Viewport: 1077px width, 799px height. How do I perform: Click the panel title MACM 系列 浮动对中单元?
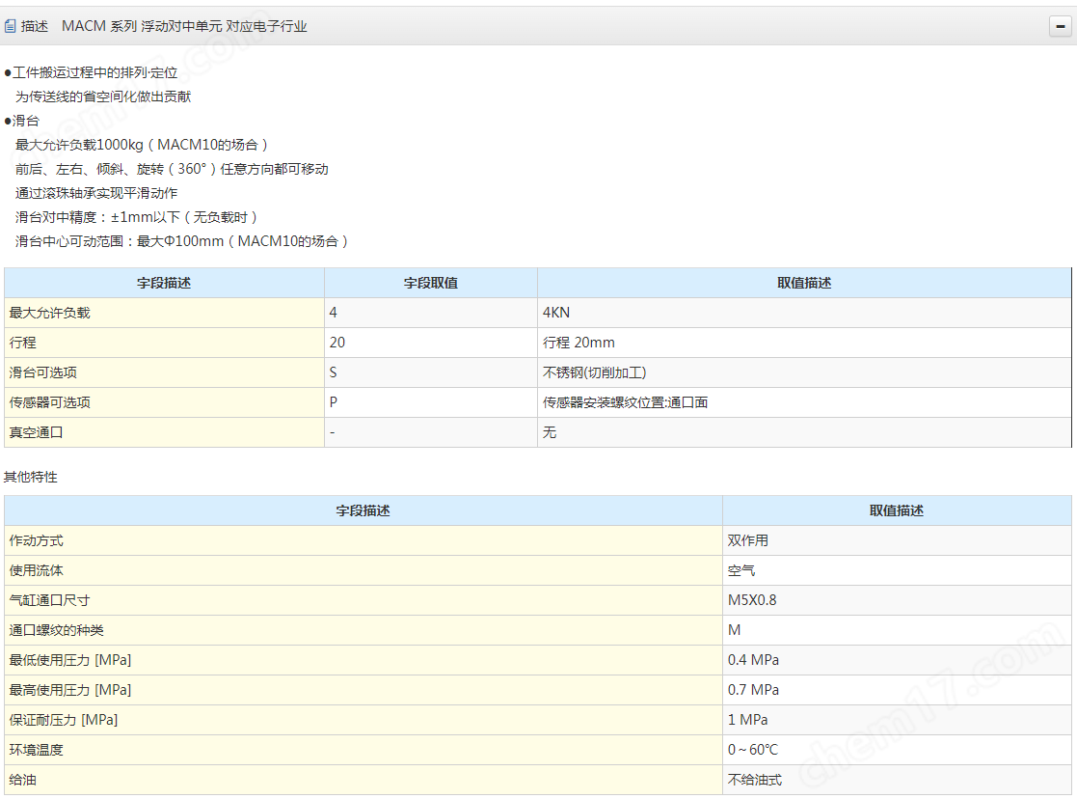(x=184, y=27)
